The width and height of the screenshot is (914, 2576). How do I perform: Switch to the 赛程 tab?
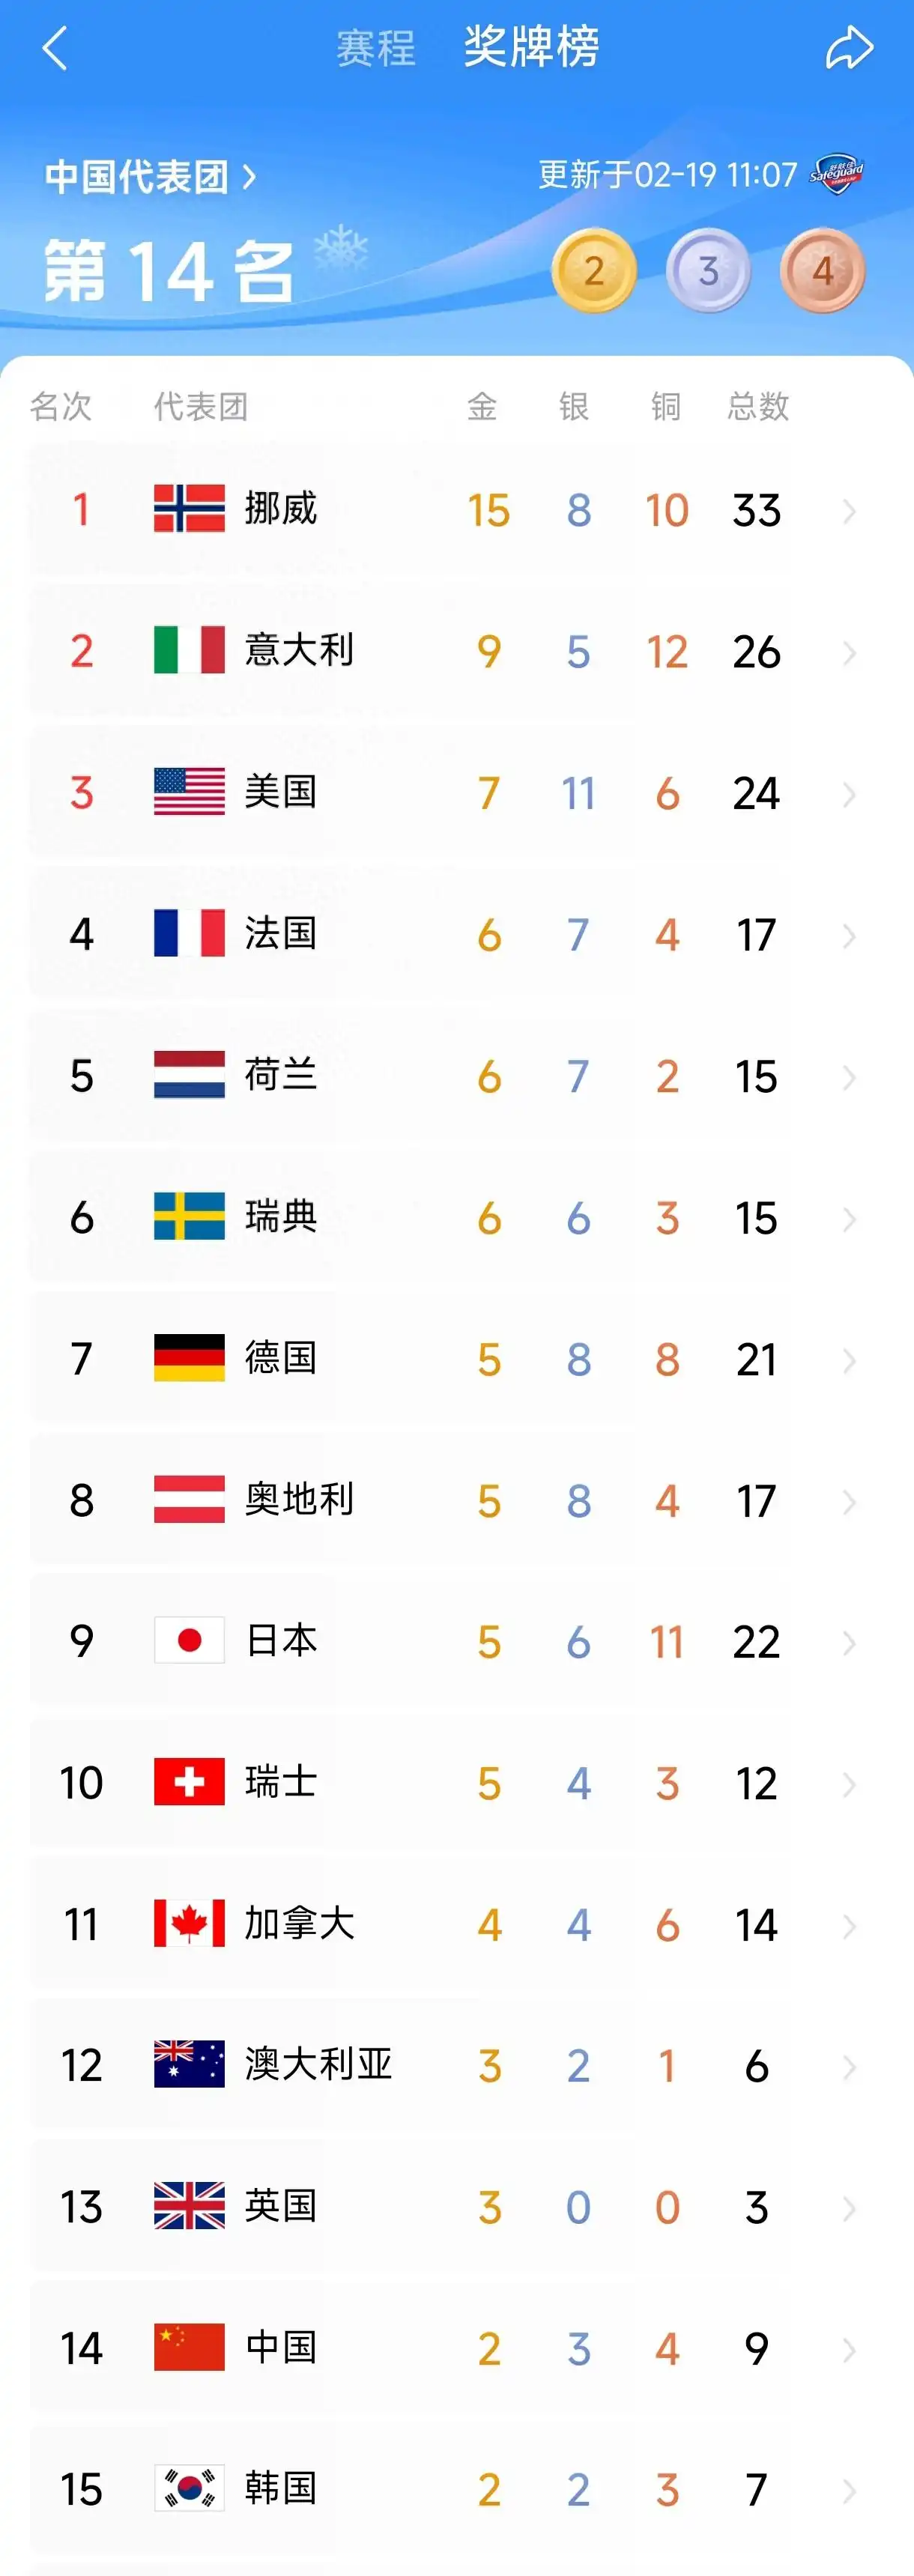click(375, 48)
